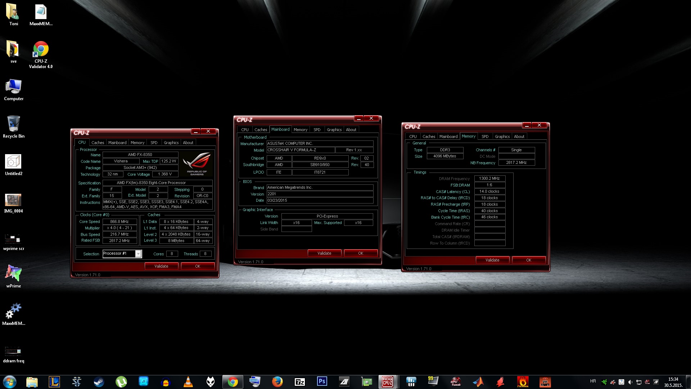Click OK in the Mainboard CPU-Z window
The width and height of the screenshot is (691, 389).
click(x=361, y=253)
